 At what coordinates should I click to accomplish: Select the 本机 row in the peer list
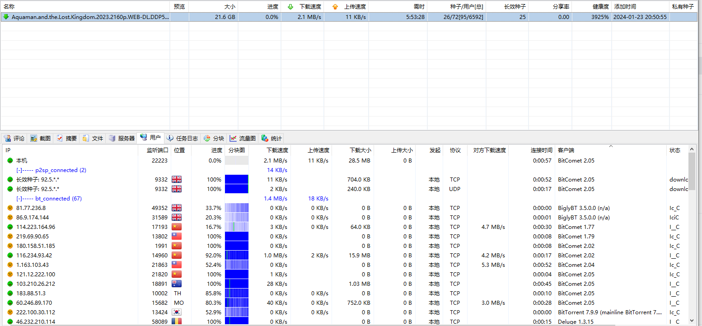coord(345,161)
